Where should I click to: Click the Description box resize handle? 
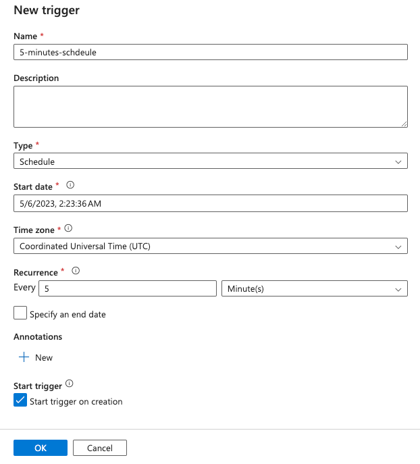coord(404,124)
